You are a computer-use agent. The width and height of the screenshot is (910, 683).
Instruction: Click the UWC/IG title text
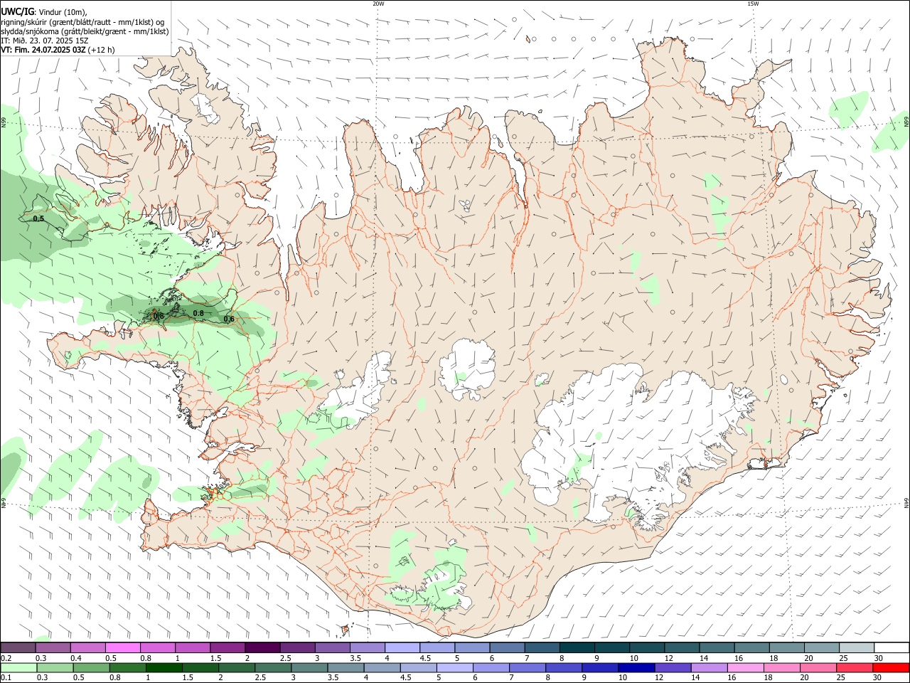(18, 11)
